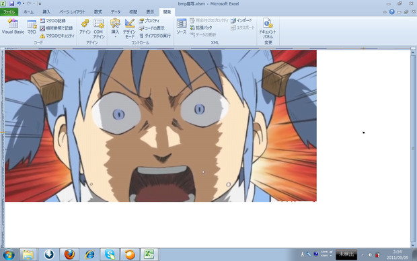This screenshot has height=261, width=417.
Task: Toggle デザインモード (Design Mode)
Action: coord(130,28)
